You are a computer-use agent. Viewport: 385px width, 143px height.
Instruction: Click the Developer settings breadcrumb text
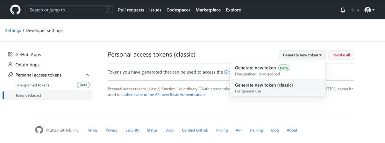pyautogui.click(x=44, y=30)
